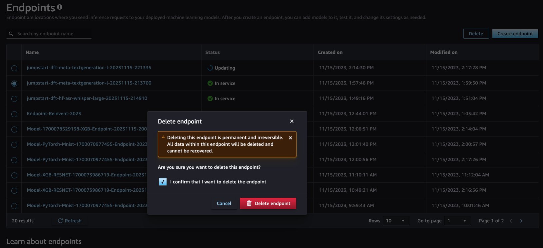Screen dimensions: 543x248
Task: Open the Go to page dropdown
Action: [x=458, y=221]
